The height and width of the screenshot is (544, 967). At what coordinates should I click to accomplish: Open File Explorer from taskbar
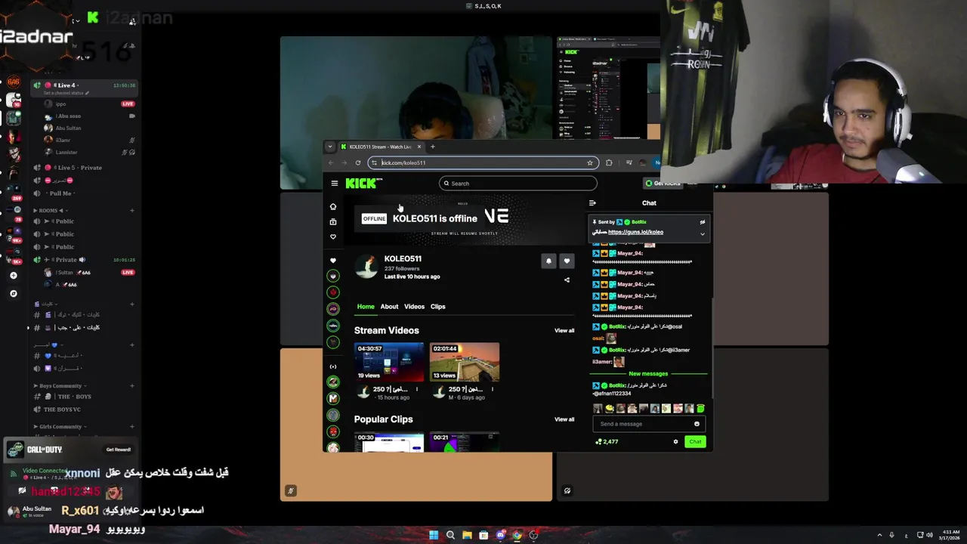tap(467, 535)
